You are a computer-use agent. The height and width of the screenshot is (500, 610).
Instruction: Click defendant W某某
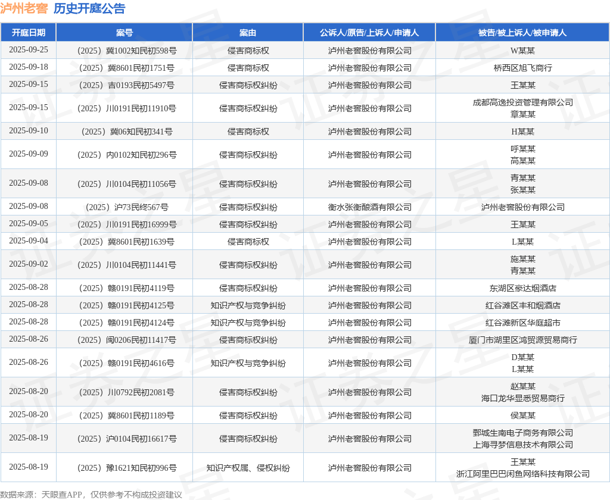pyautogui.click(x=522, y=51)
